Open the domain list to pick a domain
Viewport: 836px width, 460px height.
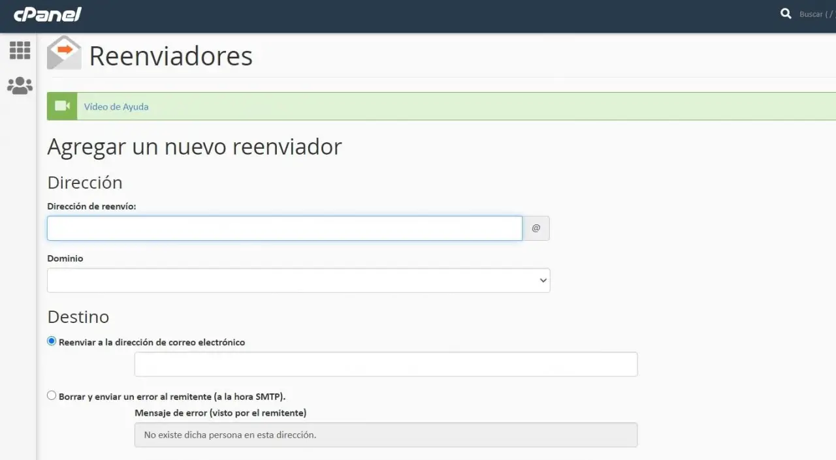pos(298,280)
